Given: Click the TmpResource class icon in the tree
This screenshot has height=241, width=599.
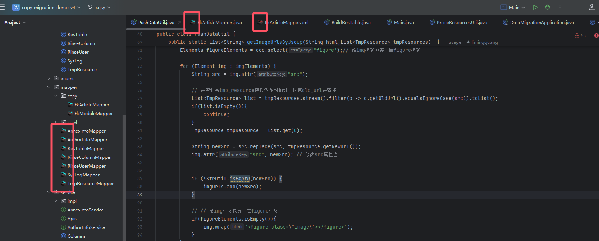Looking at the screenshot, I should pyautogui.click(x=64, y=70).
